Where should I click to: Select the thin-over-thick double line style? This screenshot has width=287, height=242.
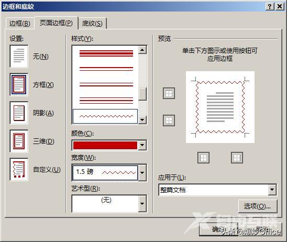106,84
